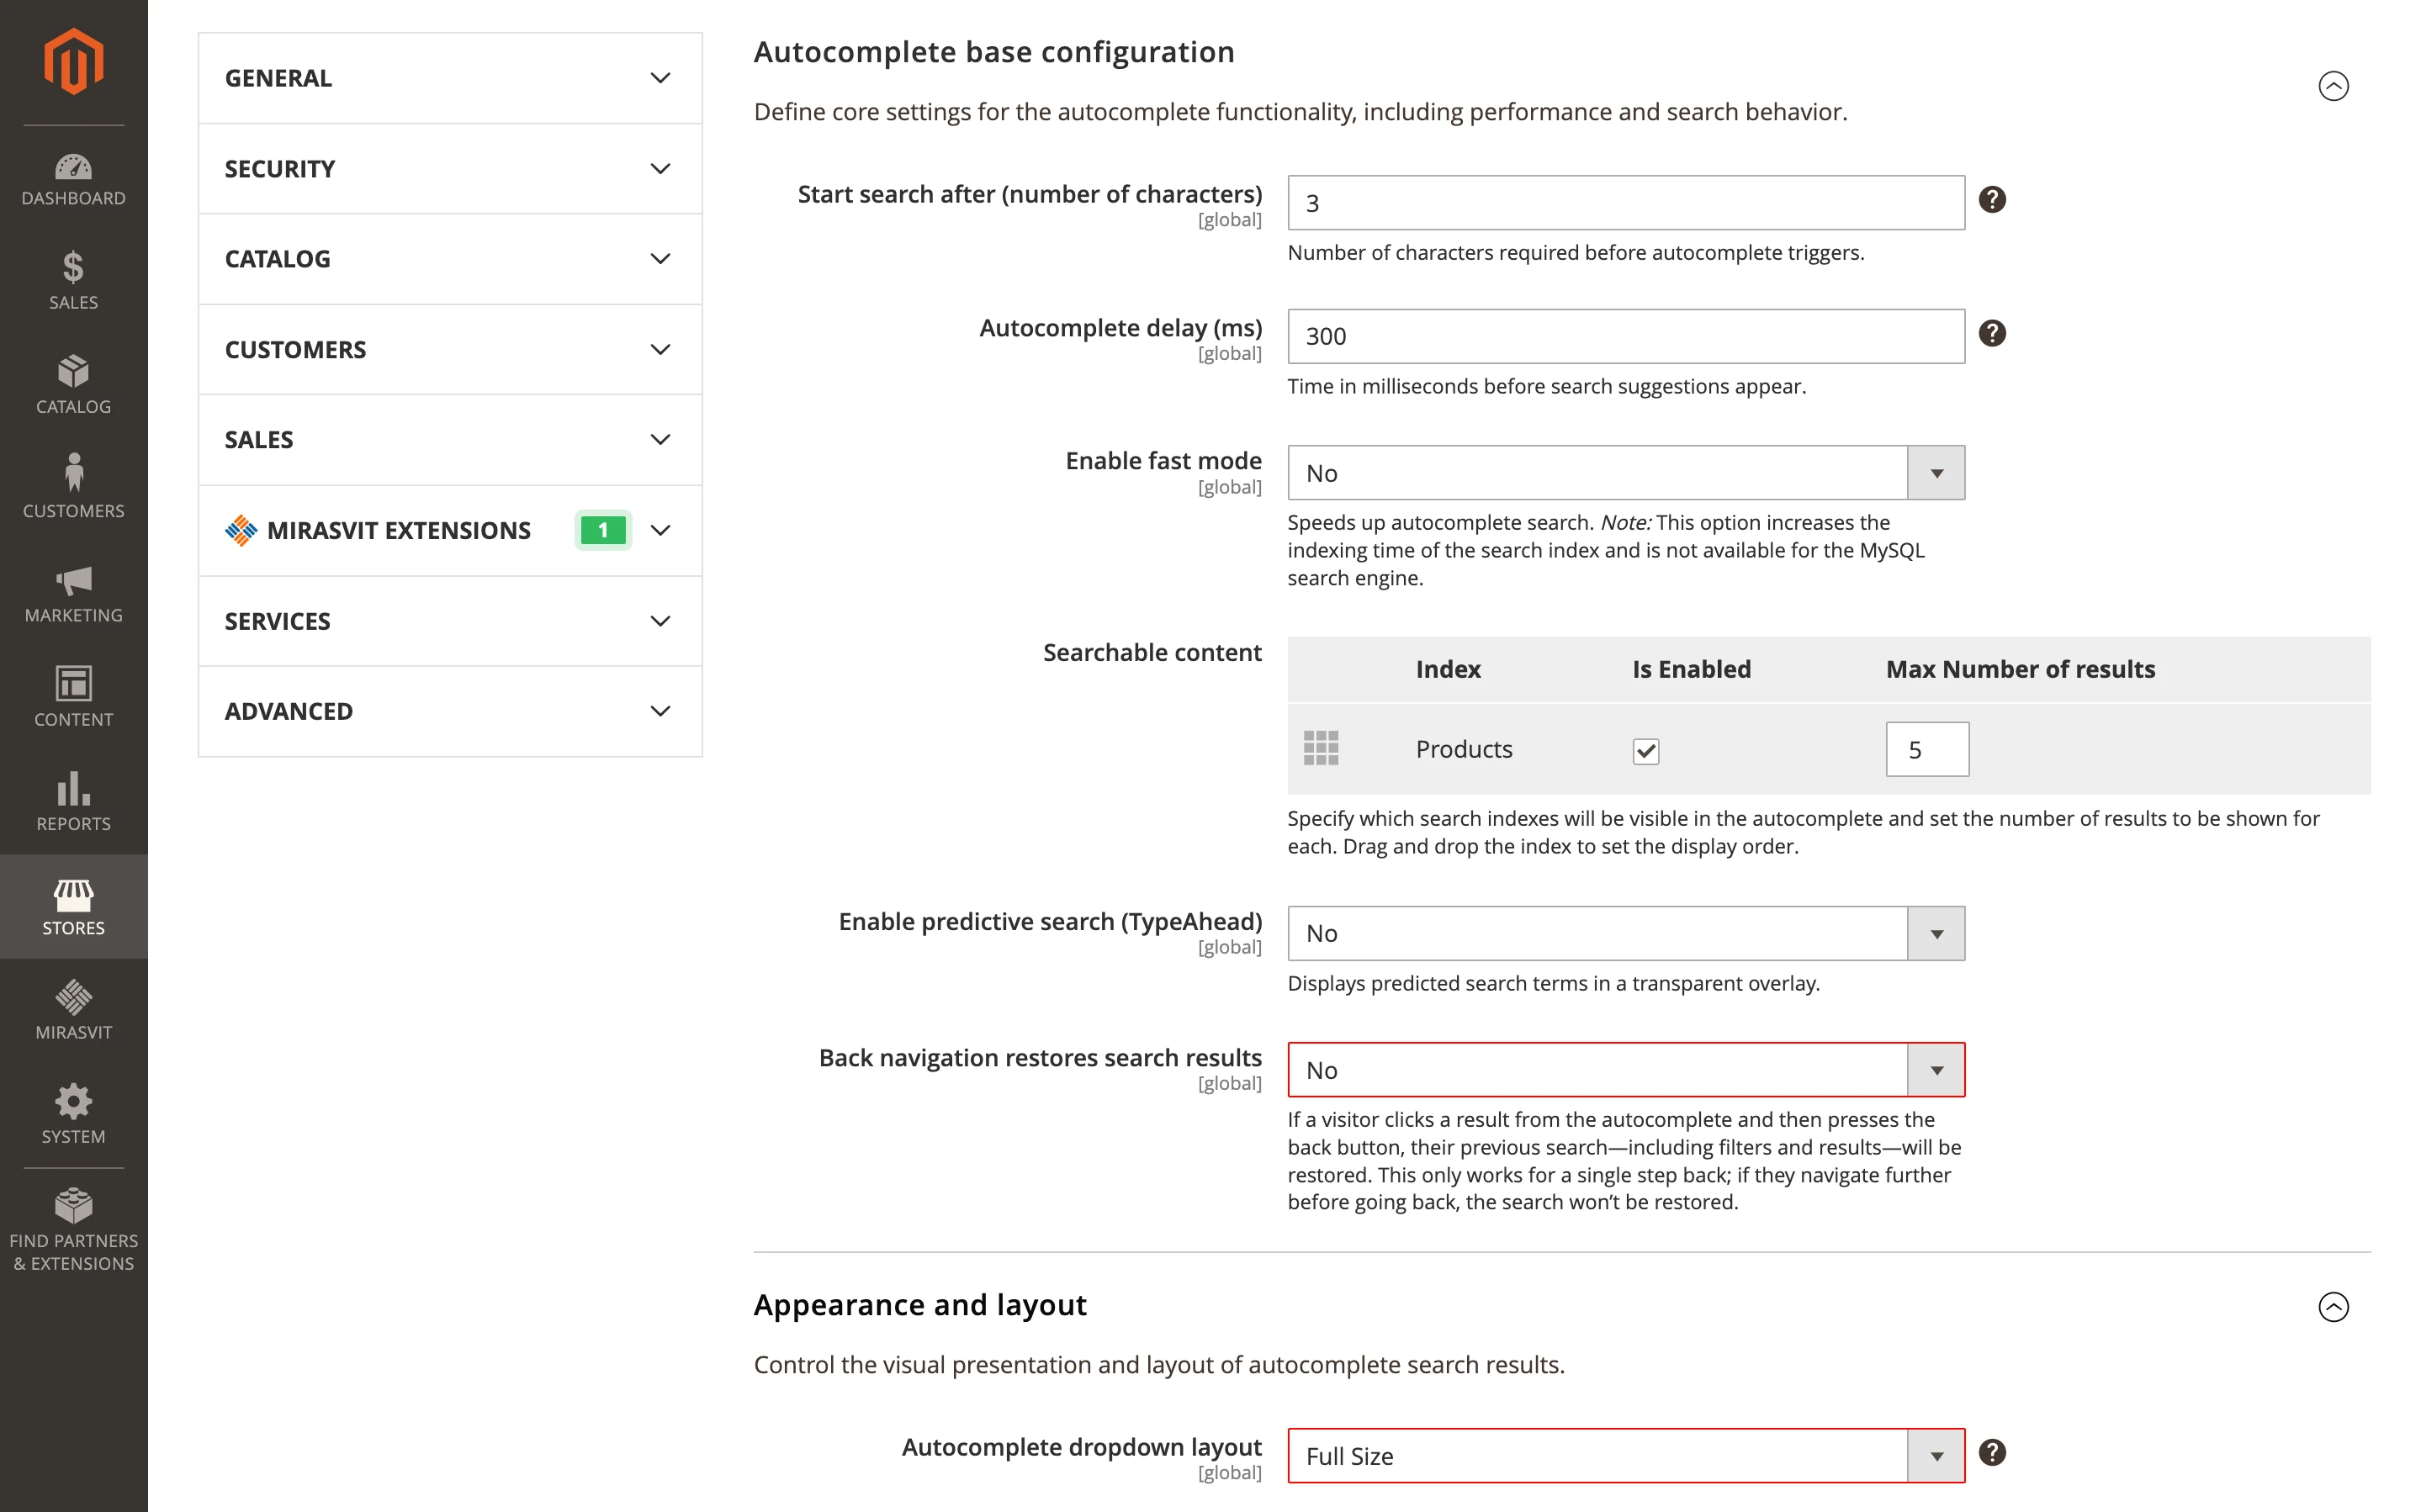Click the Magento logo
2421x1512 pixels.
click(x=73, y=62)
